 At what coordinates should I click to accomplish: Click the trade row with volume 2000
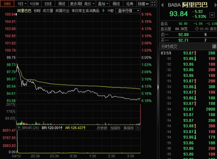click(x=188, y=109)
